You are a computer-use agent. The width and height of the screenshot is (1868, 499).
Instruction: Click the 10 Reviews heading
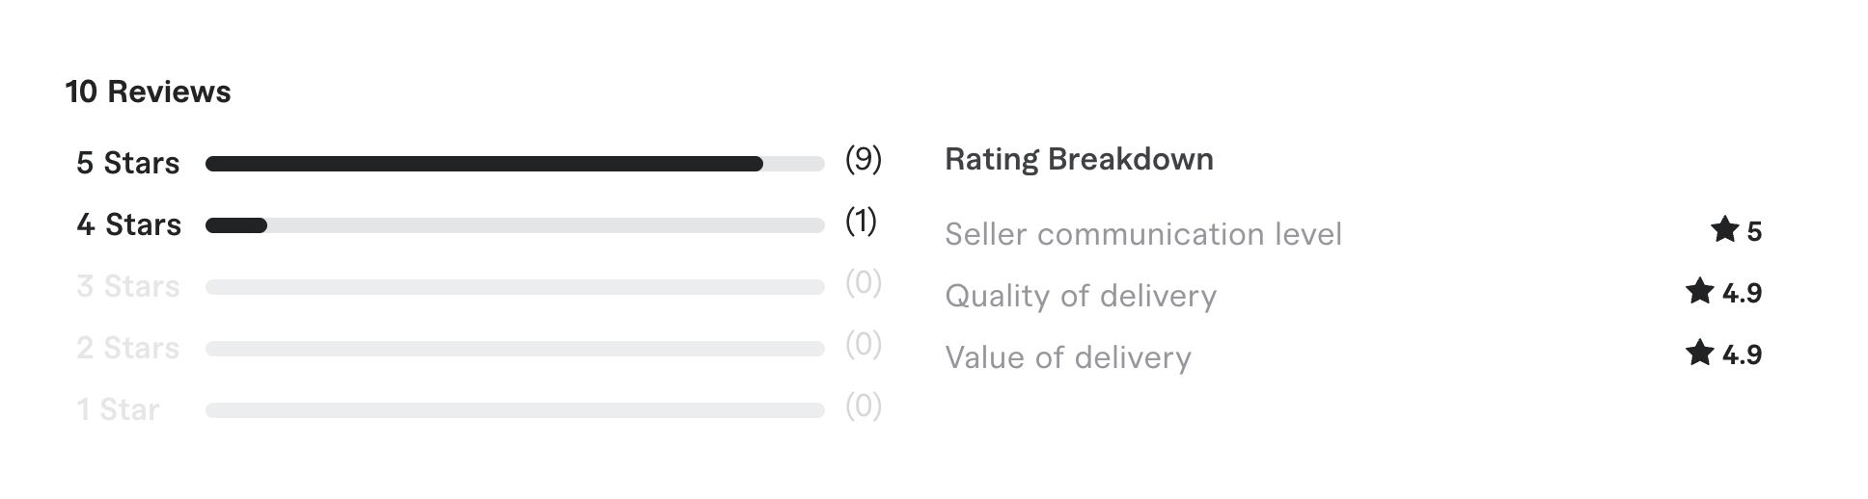tap(149, 92)
